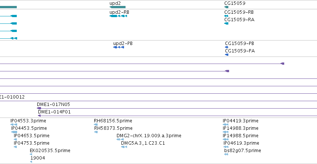Select DMG5A.3_1.C23.C1 label
Image resolution: width=317 pixels, height=164 pixels.
[143, 143]
